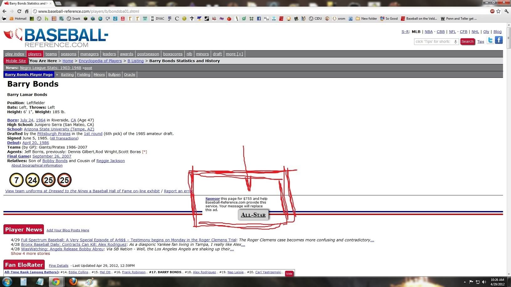Open the orsm bookmark
The image size is (511, 287).
pyautogui.click(x=339, y=19)
